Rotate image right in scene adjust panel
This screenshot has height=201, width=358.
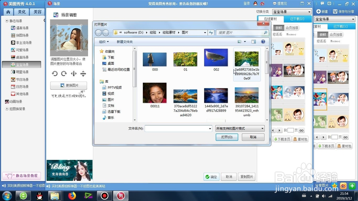tap(64, 74)
